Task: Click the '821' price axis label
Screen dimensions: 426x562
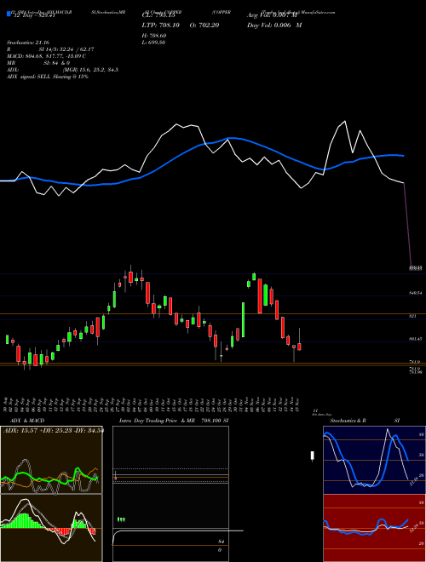Action: tap(412, 316)
